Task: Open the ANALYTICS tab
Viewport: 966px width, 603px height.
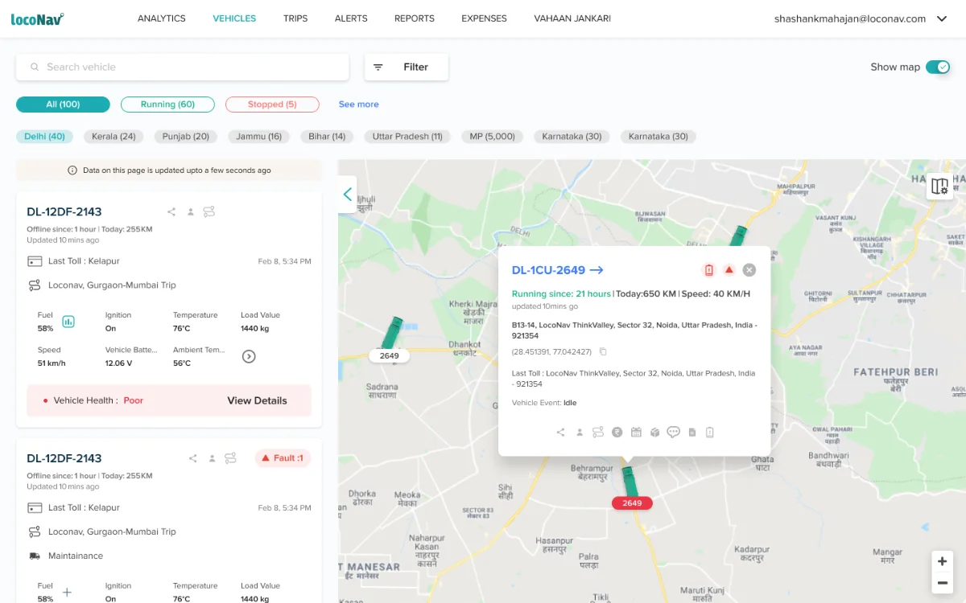Action: pos(162,18)
